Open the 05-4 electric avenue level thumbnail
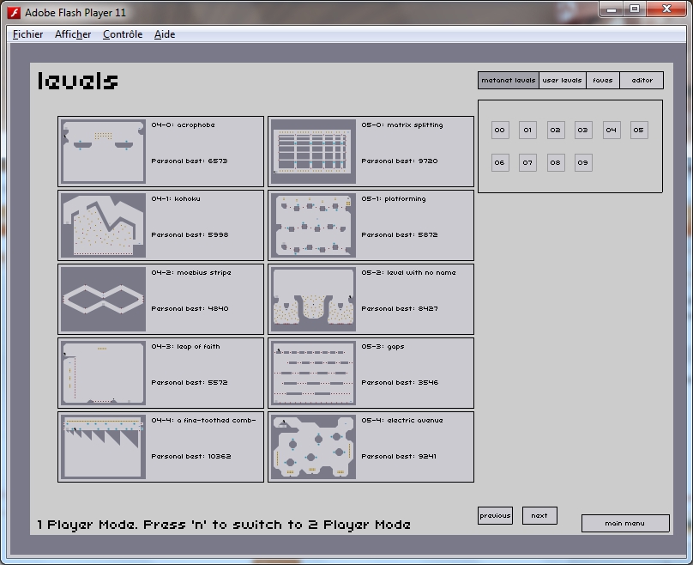This screenshot has height=565, width=693. [313, 447]
